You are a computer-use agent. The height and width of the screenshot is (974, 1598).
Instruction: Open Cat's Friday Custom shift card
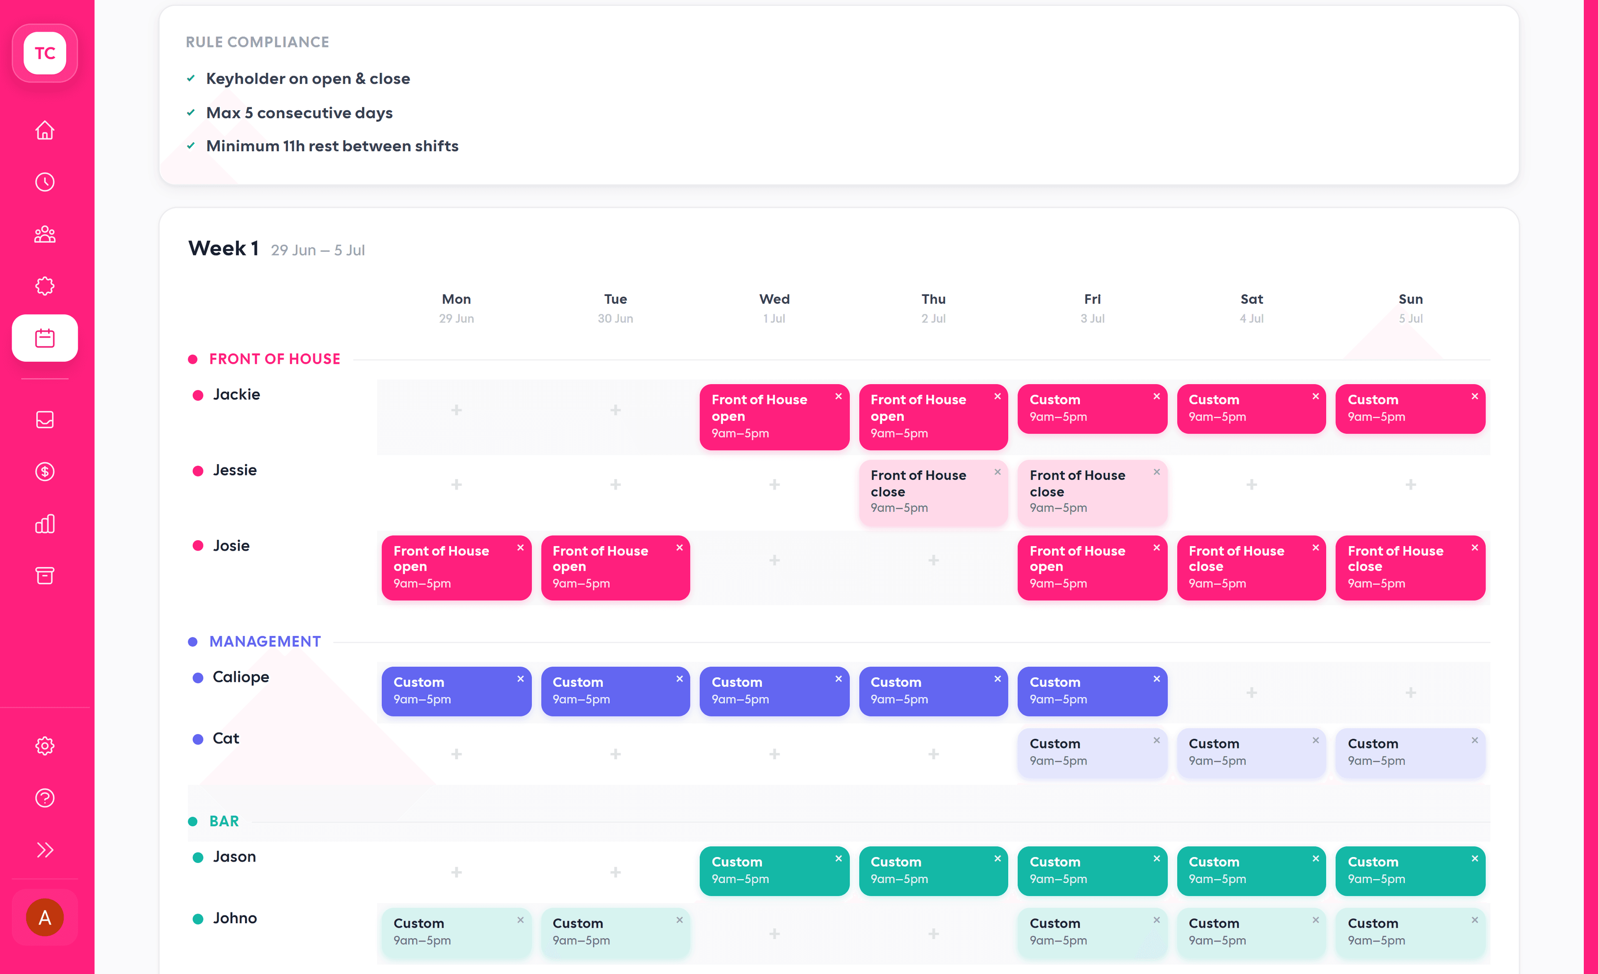(x=1093, y=753)
